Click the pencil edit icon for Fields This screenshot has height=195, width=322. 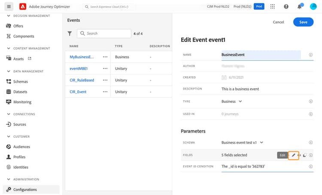click(x=294, y=155)
